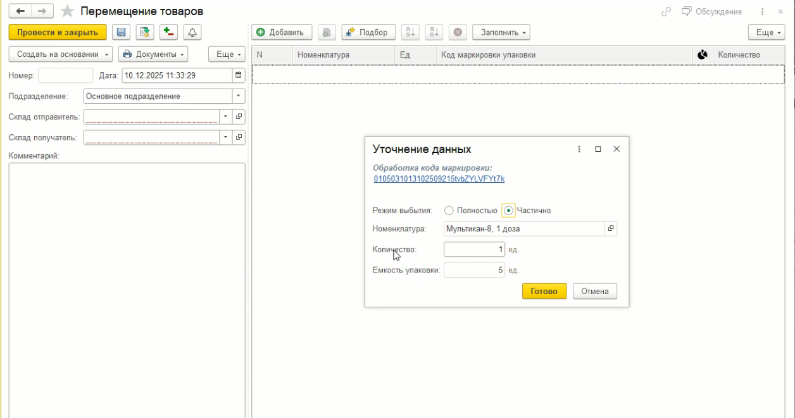Image resolution: width=795 pixels, height=418 pixels.
Task: Click the post document icon
Action: pos(145,32)
